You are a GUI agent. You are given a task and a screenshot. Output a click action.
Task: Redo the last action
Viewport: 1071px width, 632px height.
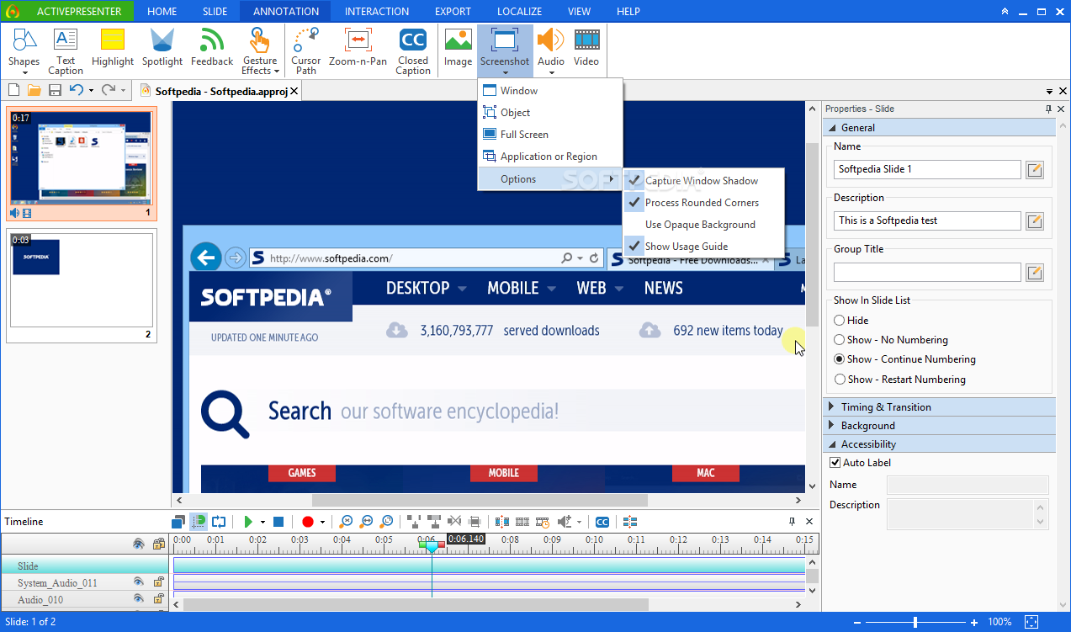[108, 90]
